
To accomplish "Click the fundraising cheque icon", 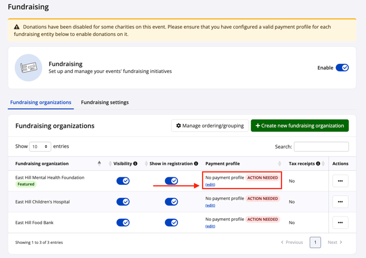I will click(28, 68).
